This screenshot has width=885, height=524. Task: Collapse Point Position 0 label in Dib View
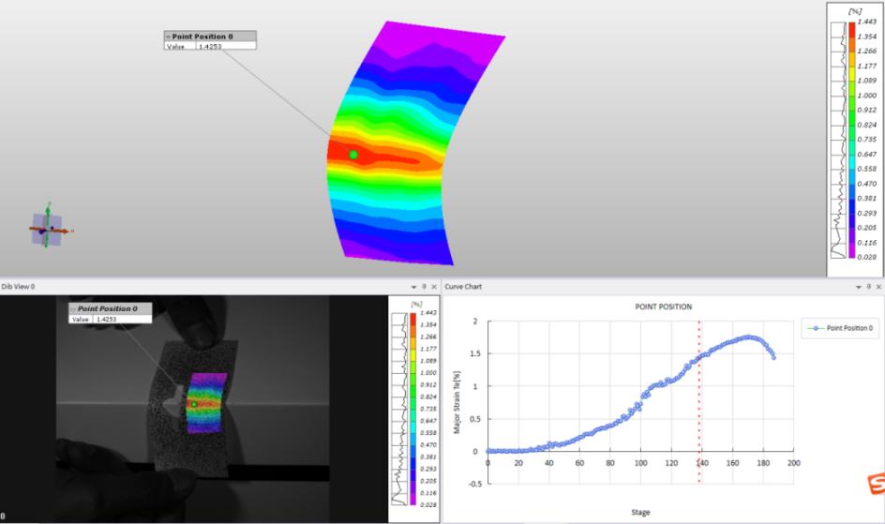(x=74, y=308)
